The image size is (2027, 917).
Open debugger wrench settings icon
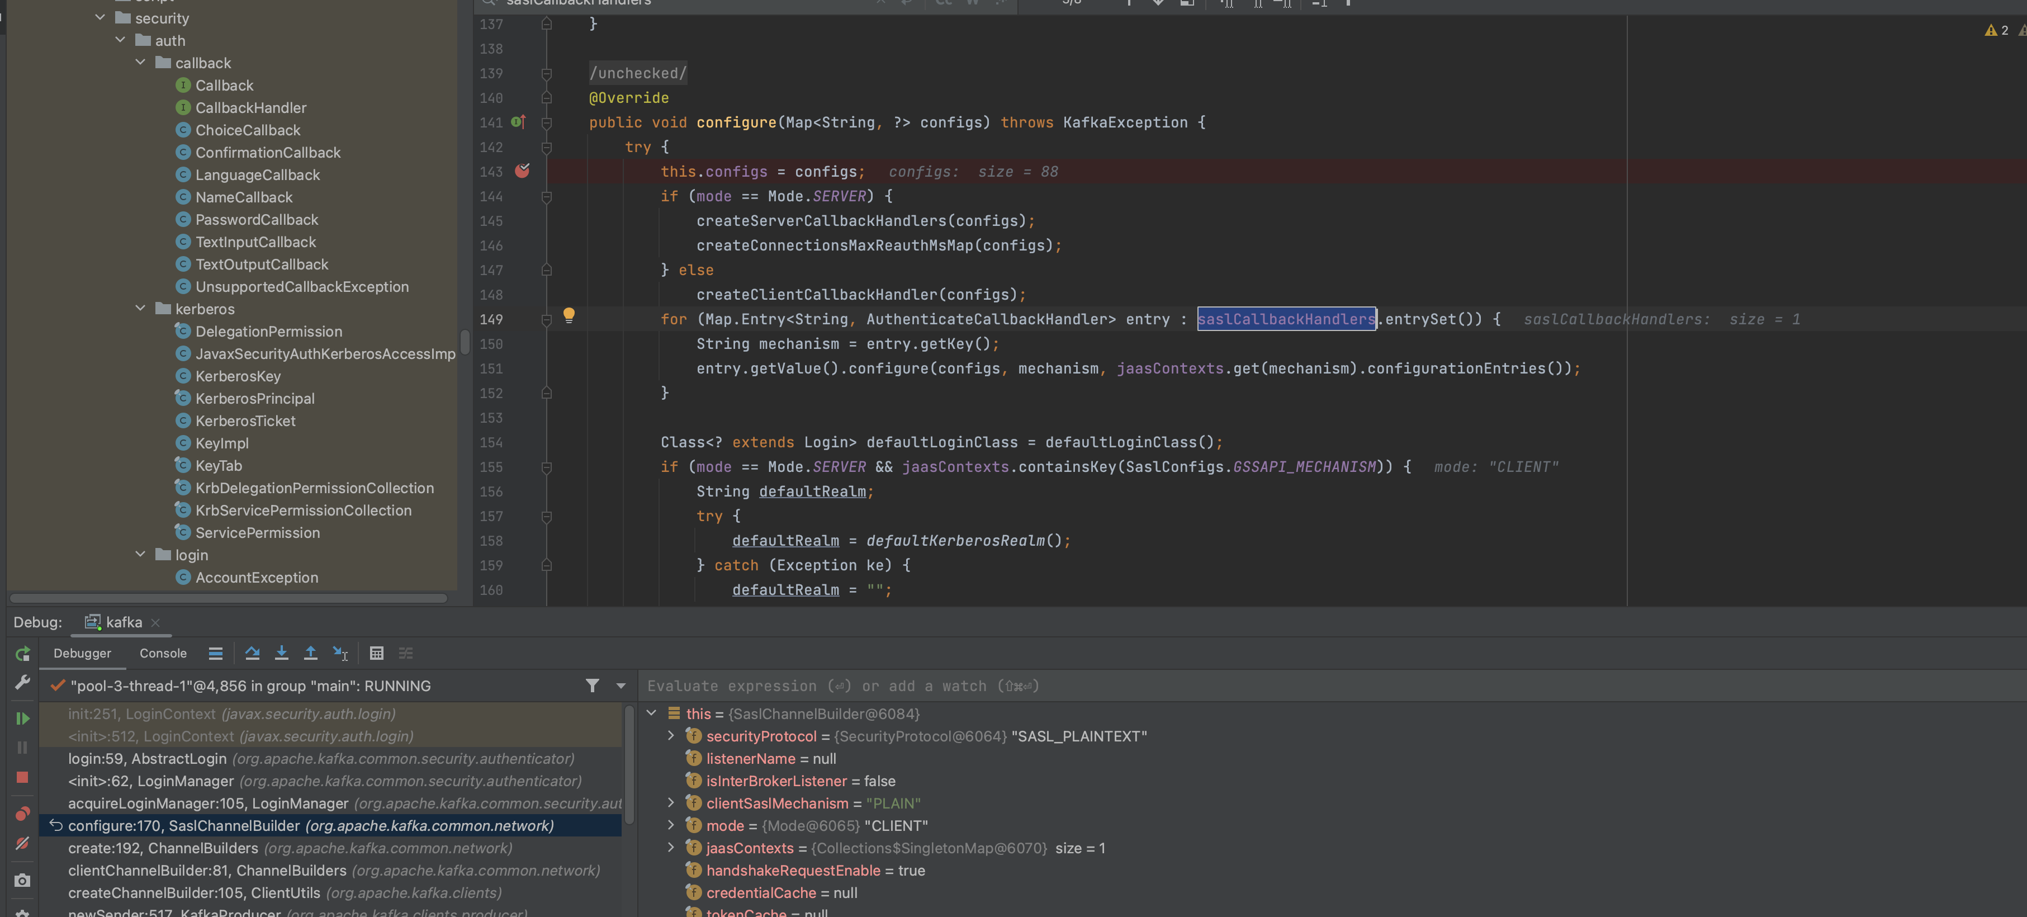tap(22, 682)
